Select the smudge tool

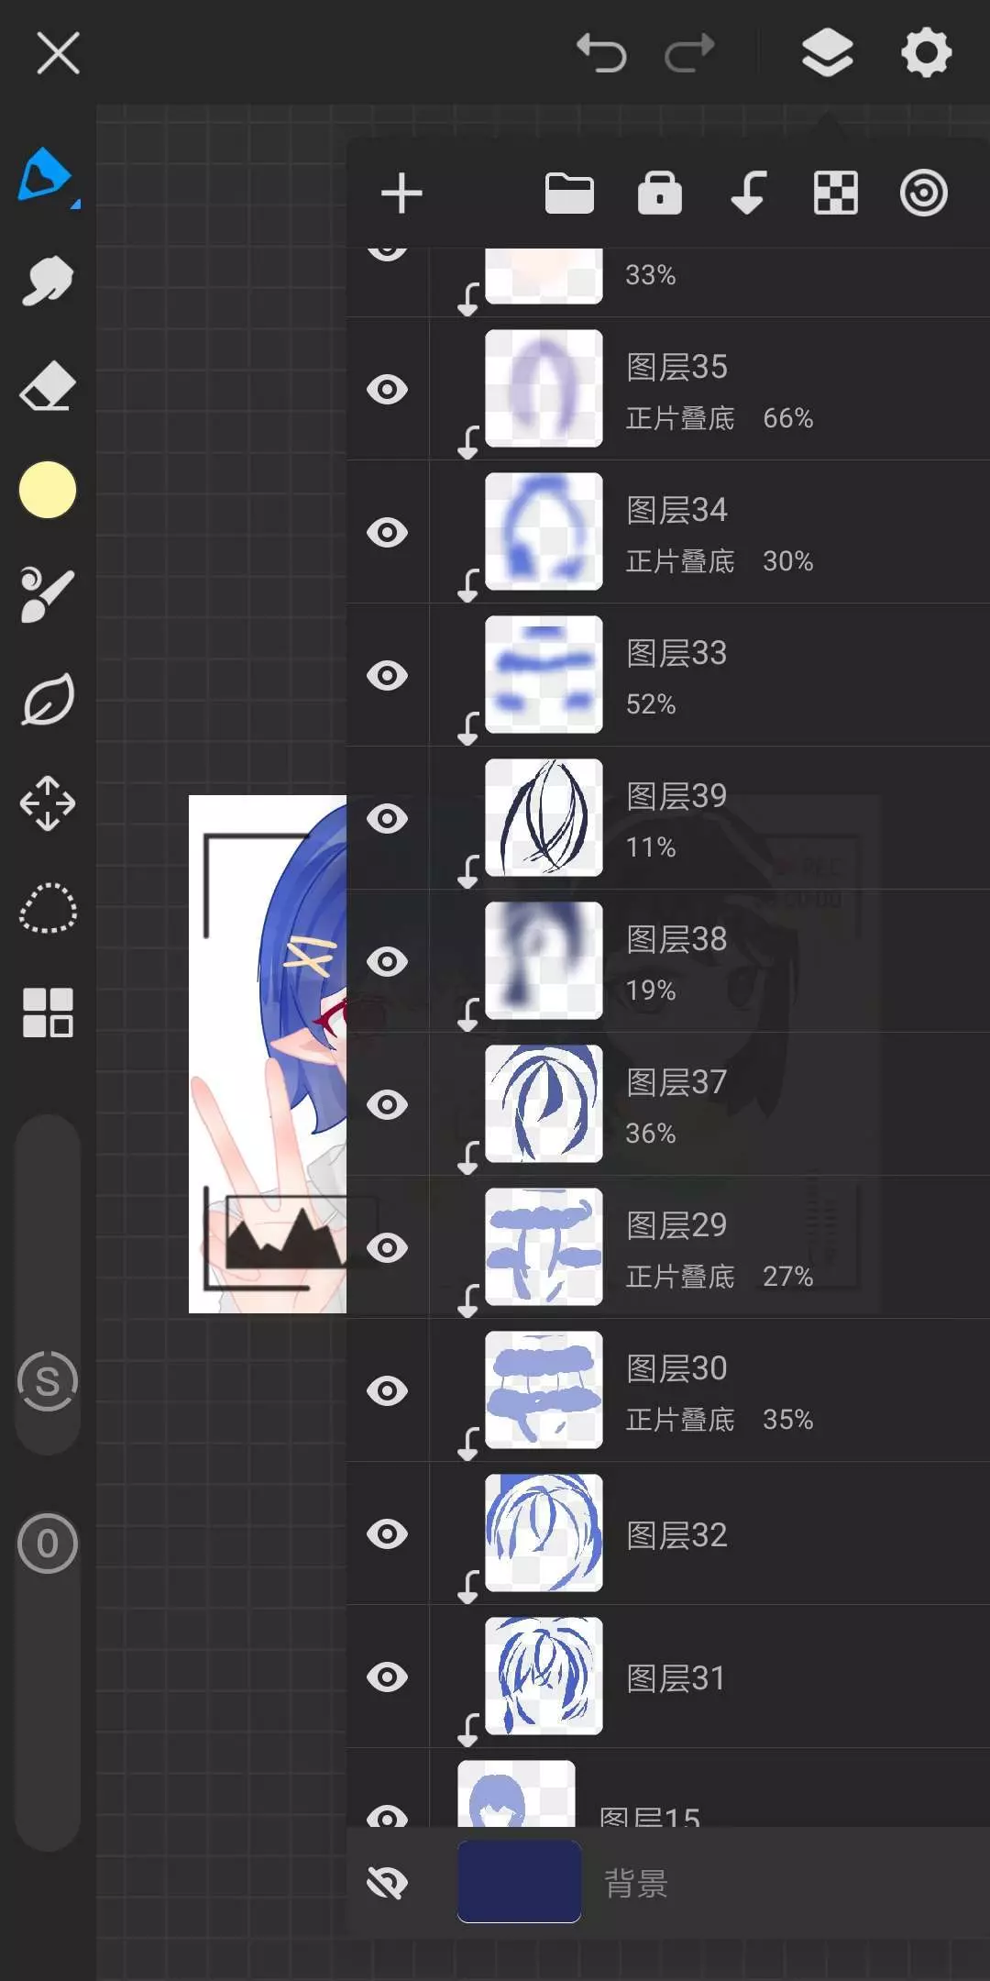(47, 281)
